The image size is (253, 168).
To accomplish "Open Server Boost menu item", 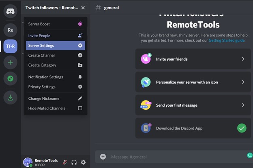I will (55, 24).
